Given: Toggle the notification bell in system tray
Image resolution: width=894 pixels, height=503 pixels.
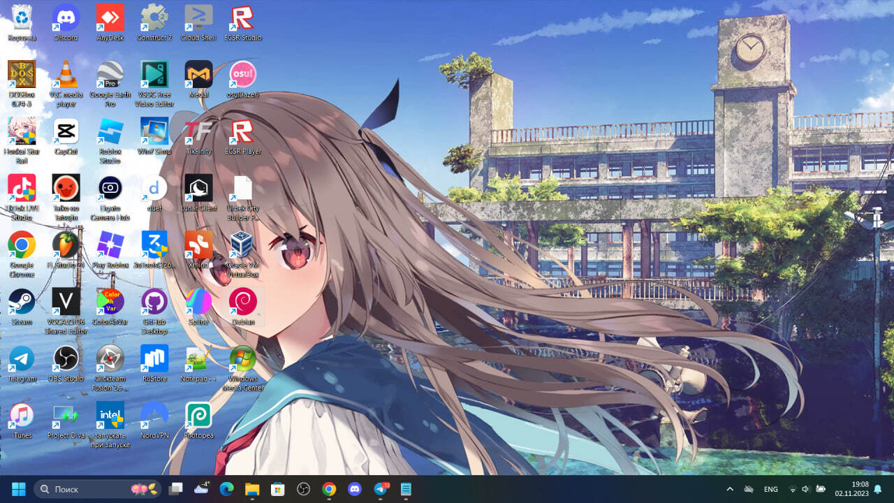Looking at the screenshot, I should pos(877,489).
